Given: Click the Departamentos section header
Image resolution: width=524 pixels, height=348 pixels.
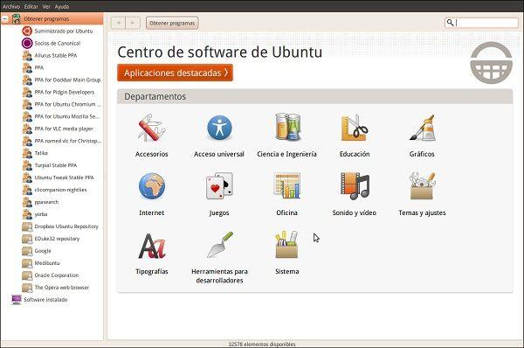Looking at the screenshot, I should 314,96.
